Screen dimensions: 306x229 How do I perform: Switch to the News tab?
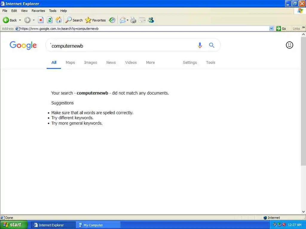pos(111,63)
